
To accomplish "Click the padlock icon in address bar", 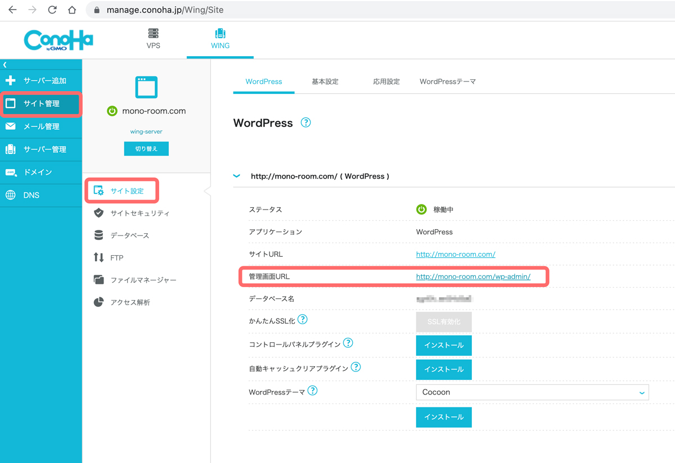I will coord(97,10).
